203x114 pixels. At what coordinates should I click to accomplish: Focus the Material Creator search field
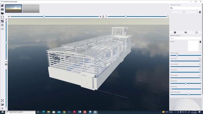point(187,8)
